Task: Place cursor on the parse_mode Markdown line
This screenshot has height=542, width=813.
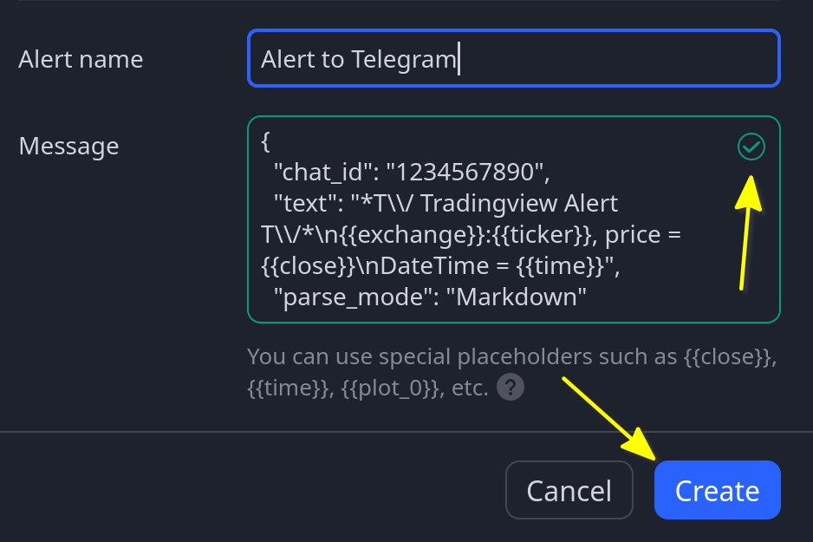Action: [429, 297]
